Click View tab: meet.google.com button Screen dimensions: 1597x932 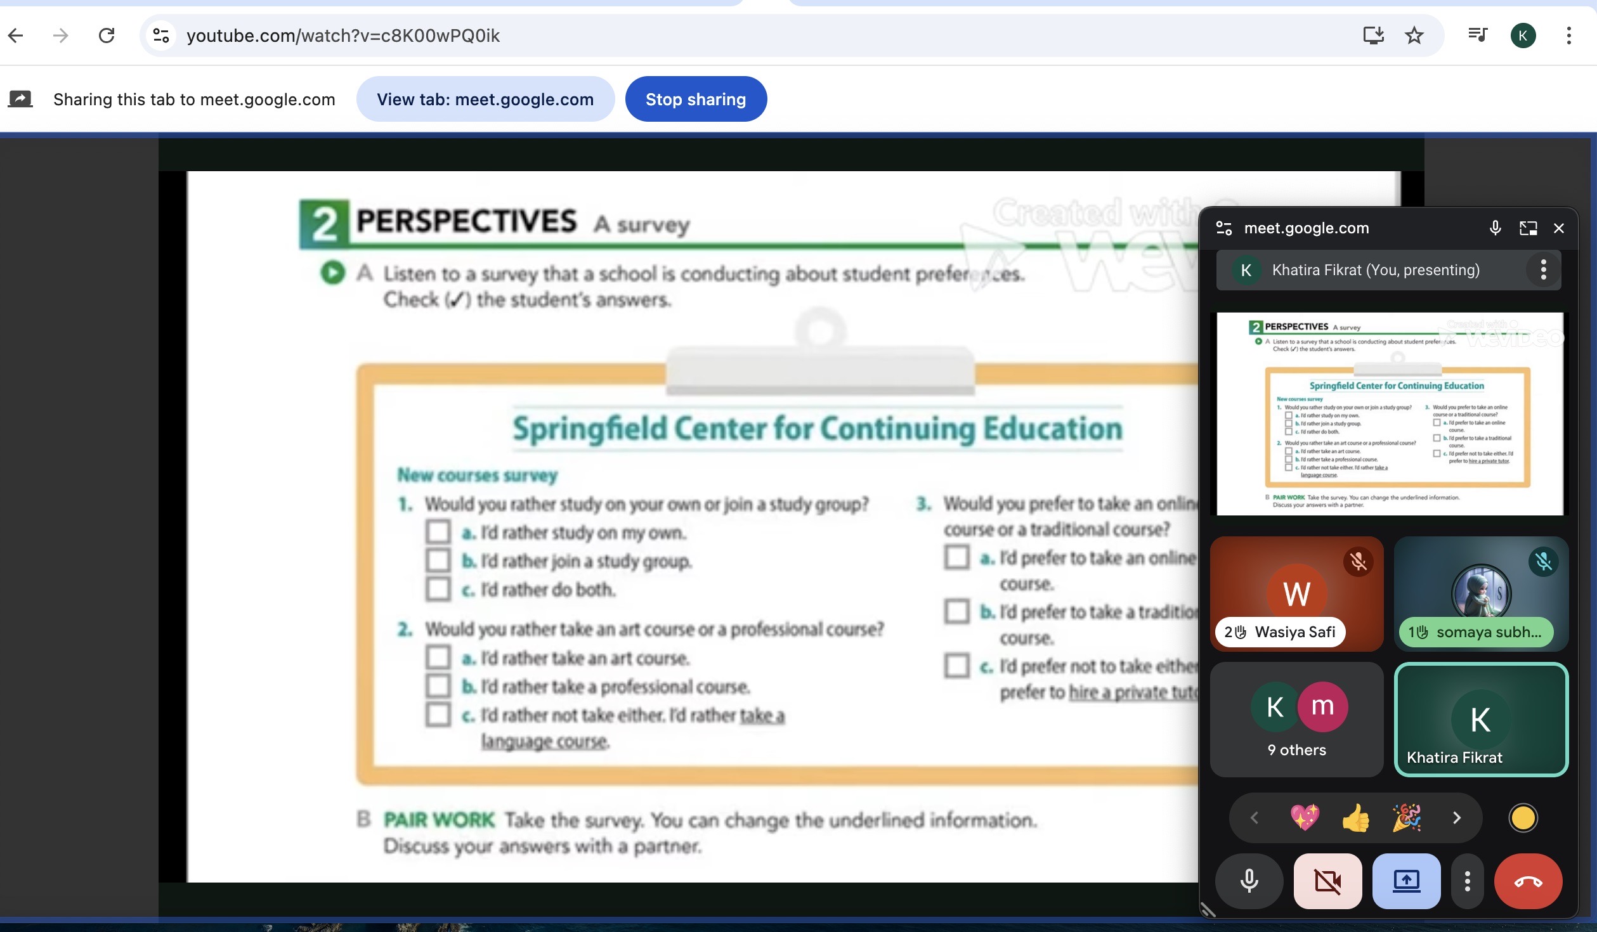(x=485, y=100)
